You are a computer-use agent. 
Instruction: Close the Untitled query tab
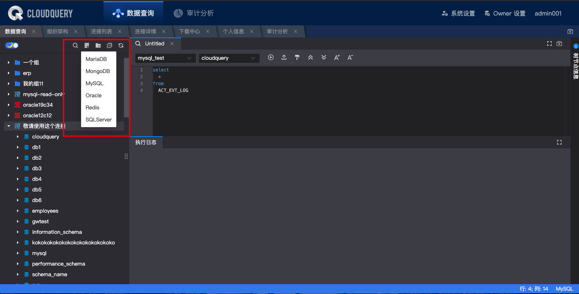pos(172,44)
